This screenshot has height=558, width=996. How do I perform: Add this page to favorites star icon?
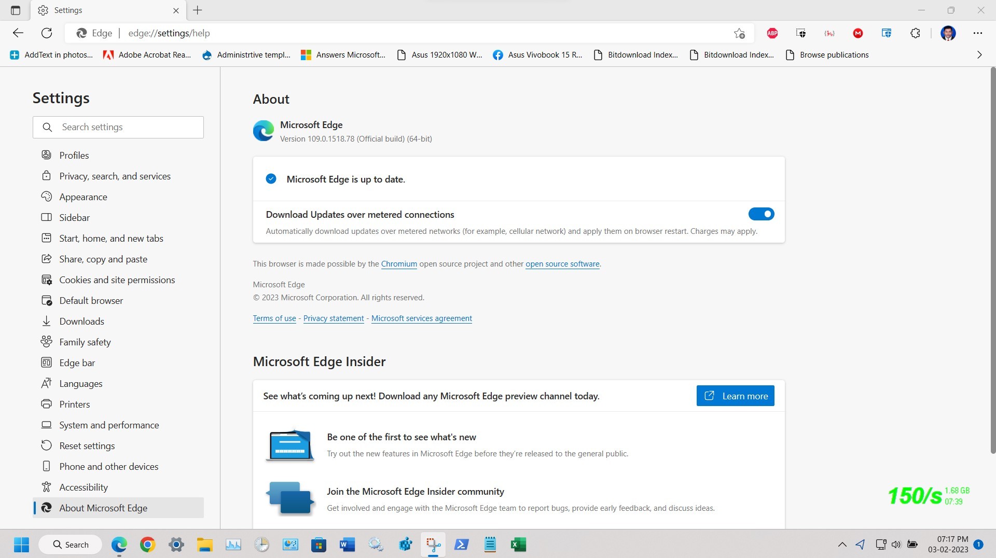tap(739, 33)
